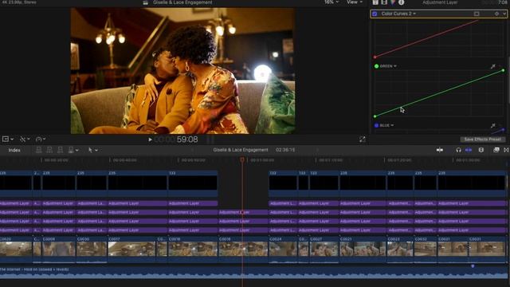Disable the Color Curves 2 effect checkbox

click(375, 14)
